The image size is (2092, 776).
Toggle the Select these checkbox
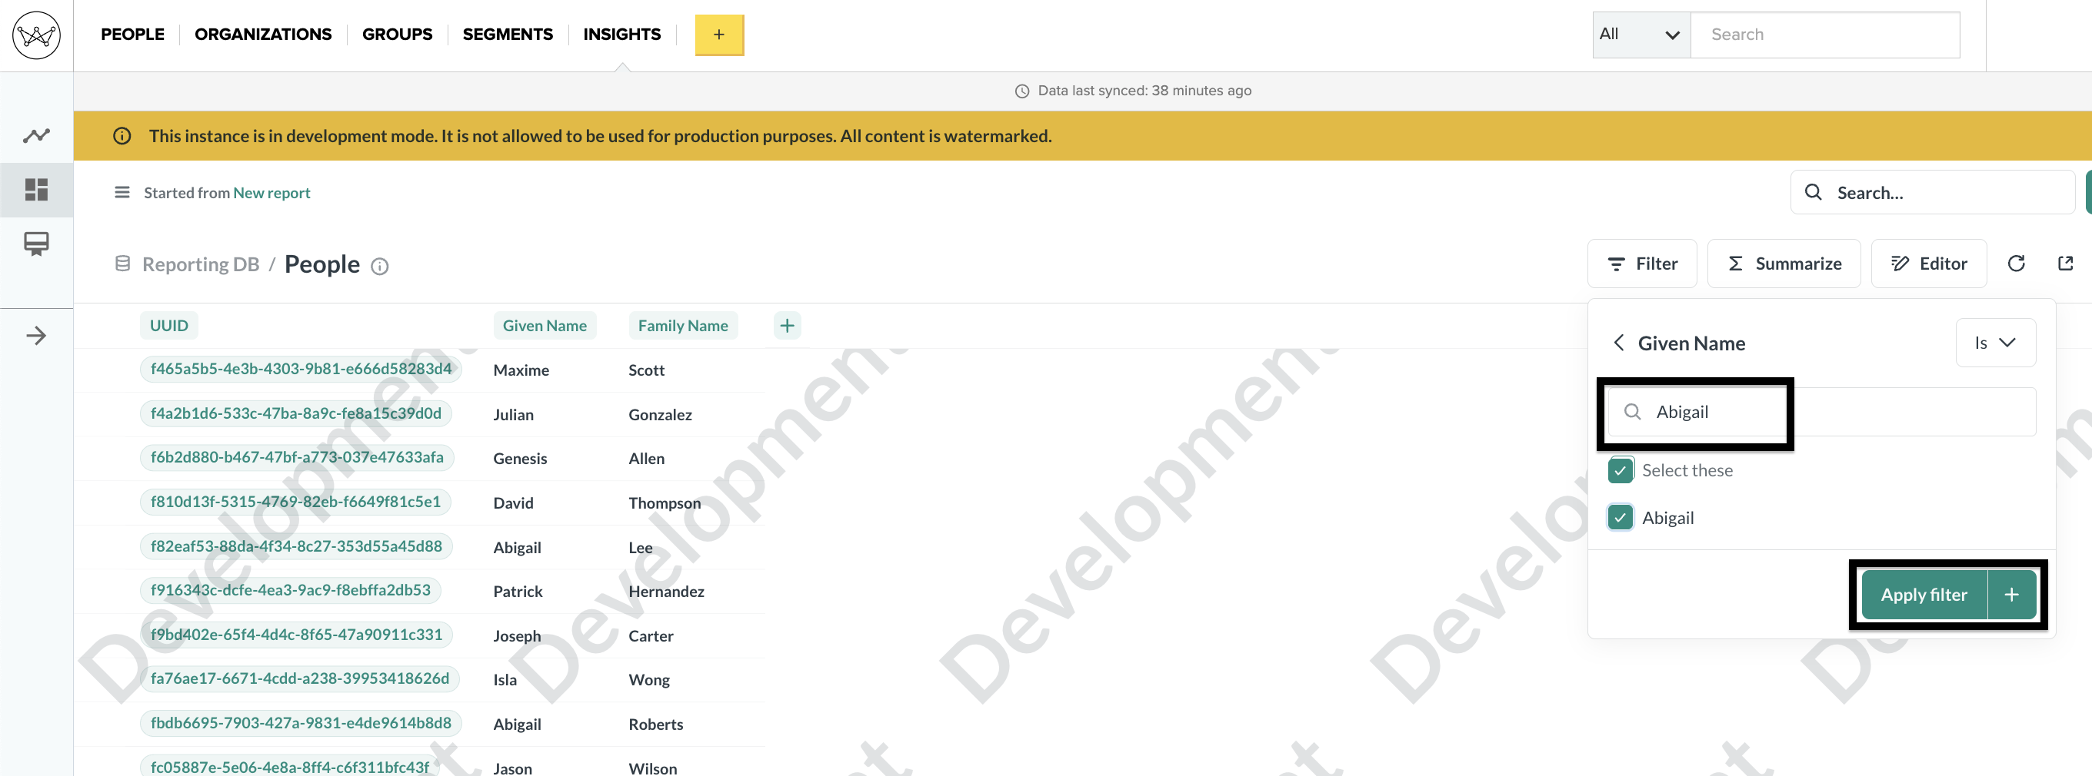pos(1621,470)
